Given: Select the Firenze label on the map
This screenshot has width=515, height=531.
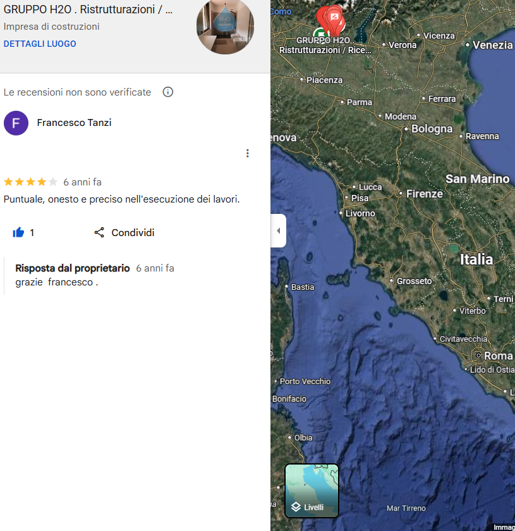Looking at the screenshot, I should tap(425, 194).
